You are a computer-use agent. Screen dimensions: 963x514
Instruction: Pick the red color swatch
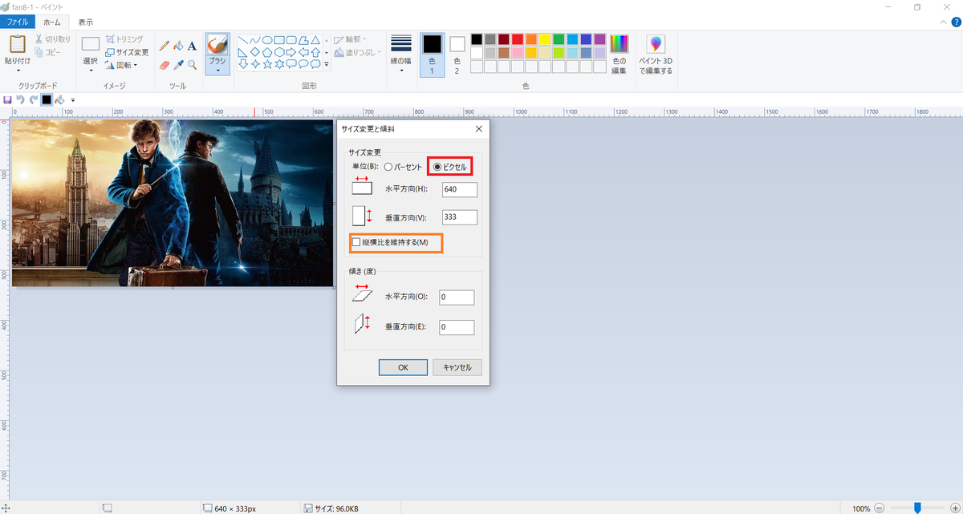(518, 39)
